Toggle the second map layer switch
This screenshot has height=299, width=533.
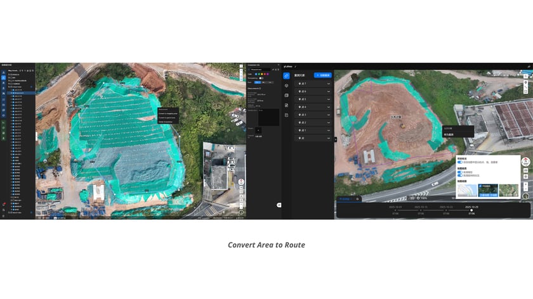click(x=460, y=172)
